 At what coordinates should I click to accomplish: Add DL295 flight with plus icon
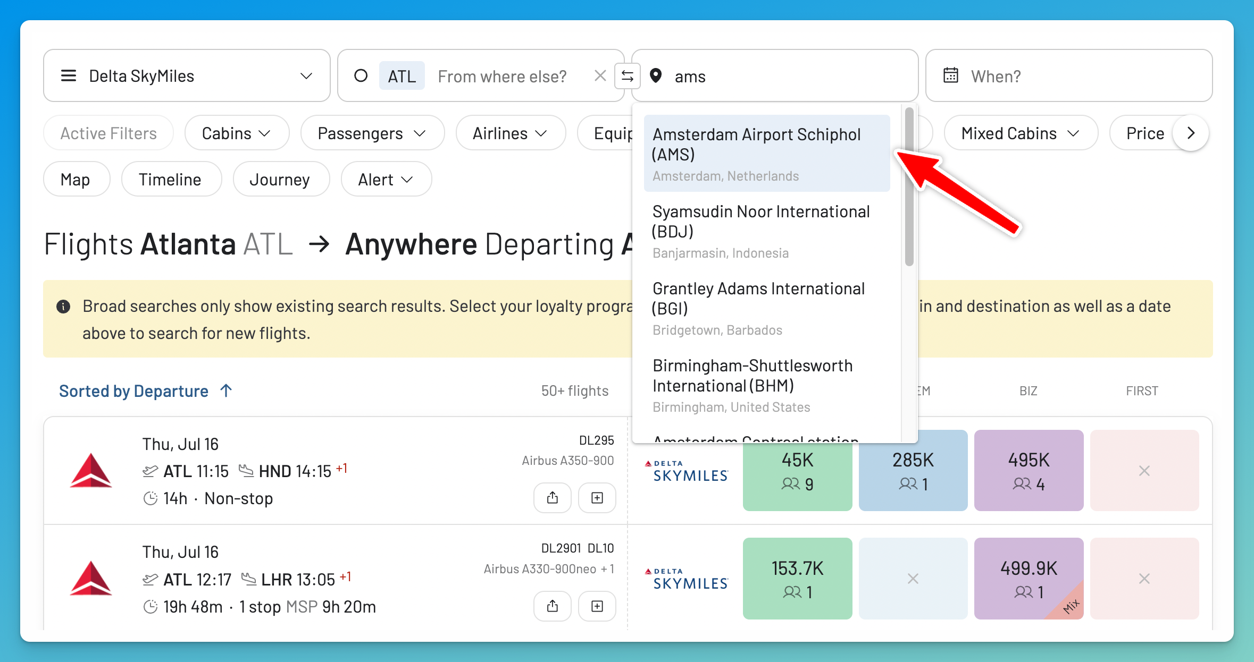point(597,498)
